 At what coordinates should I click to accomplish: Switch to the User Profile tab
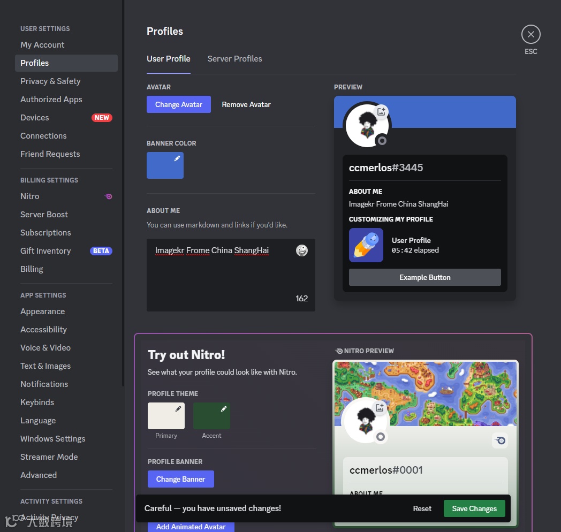pyautogui.click(x=169, y=59)
